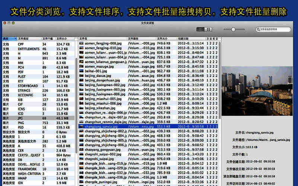Click the icon beside changjiang_sanxia.jpg in the list
Viewport: 298px width, 186px height.
tap(82, 126)
